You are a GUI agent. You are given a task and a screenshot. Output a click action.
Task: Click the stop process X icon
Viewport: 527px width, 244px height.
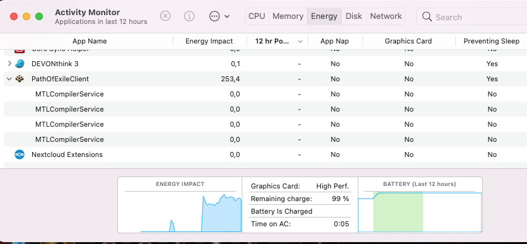[165, 16]
